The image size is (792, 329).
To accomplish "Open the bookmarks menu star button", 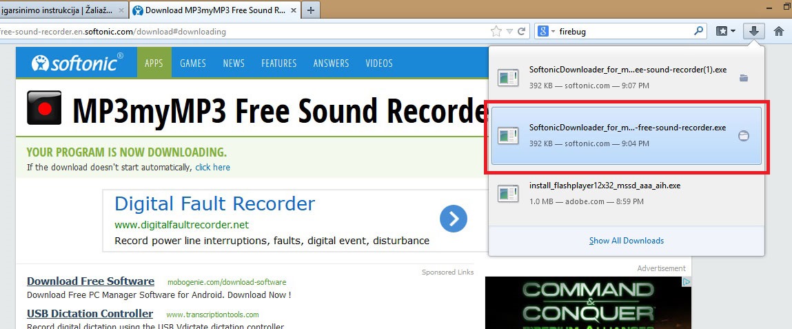I will pyautogui.click(x=726, y=31).
